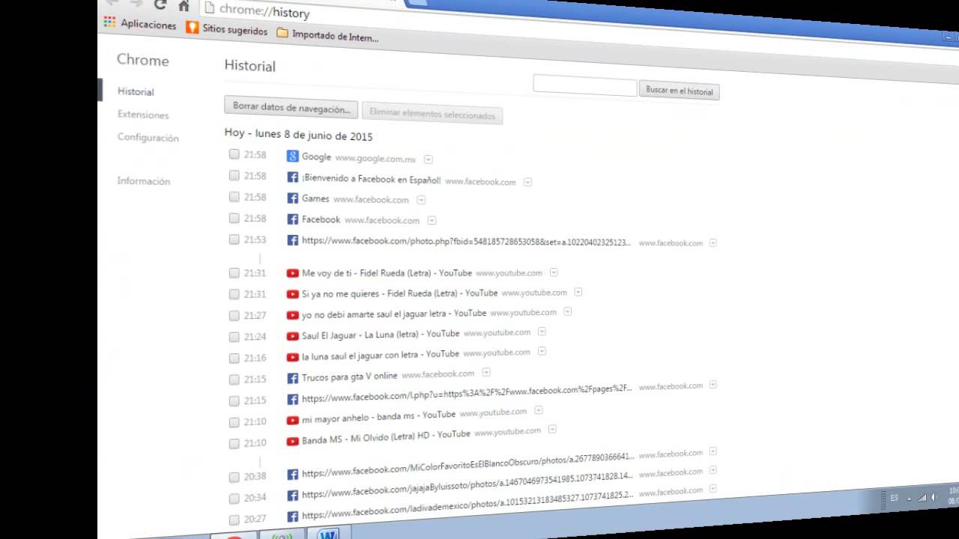Click YouTube favicon beside yo no debi amarte
959x539 pixels.
(293, 315)
